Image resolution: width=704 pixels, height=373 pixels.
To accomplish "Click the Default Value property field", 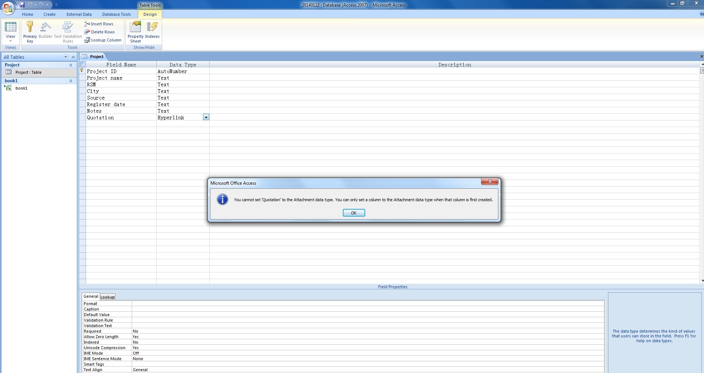I will (368, 315).
